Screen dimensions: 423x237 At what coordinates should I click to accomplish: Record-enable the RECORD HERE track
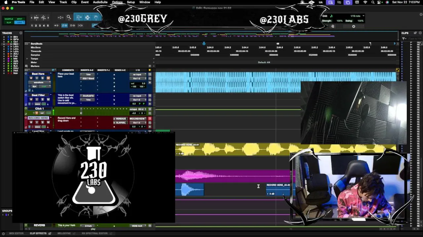tap(31, 122)
